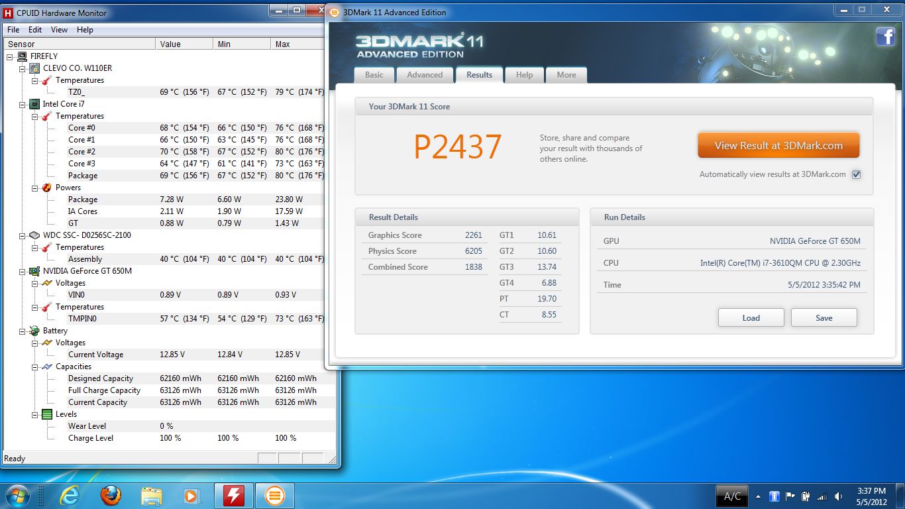Collapse the Capacities node under Battery
905x509 pixels.
[x=35, y=367]
